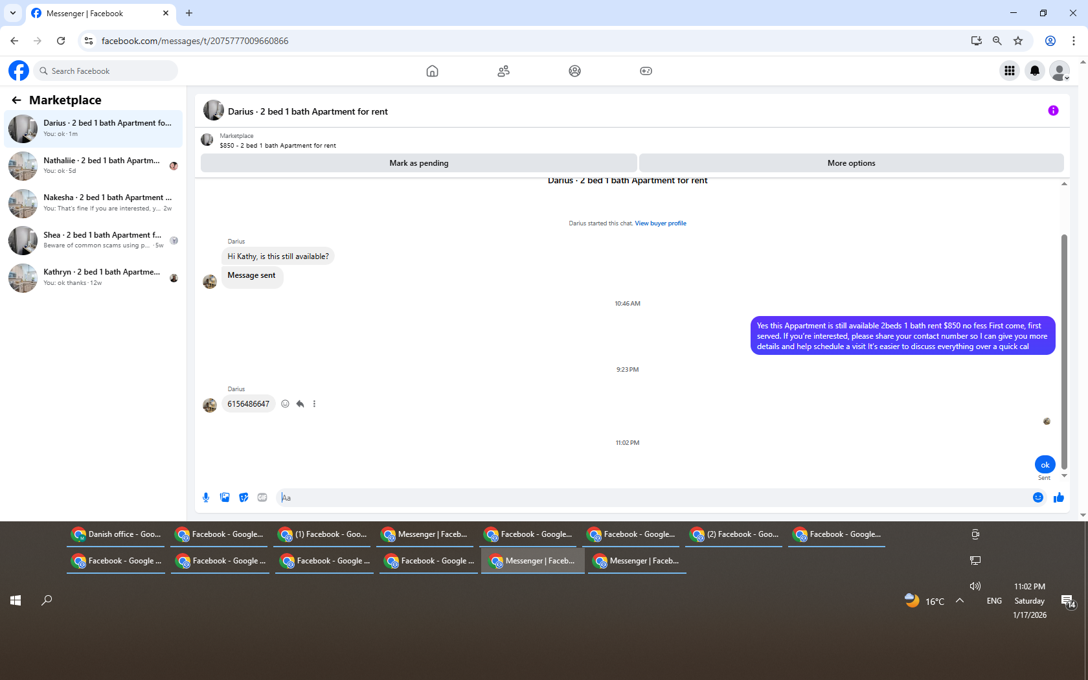
Task: Open Windows notification center
Action: (1068, 602)
